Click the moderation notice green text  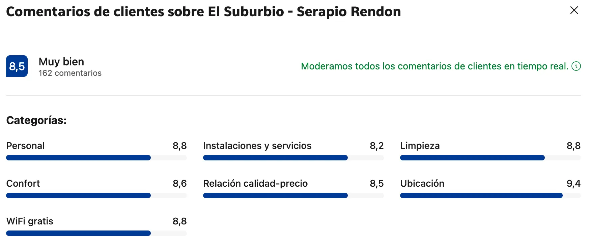(x=434, y=66)
